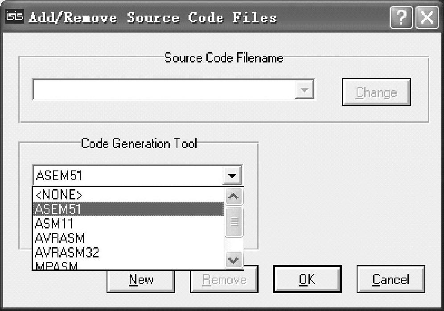The height and width of the screenshot is (311, 444).
Task: Select the highlighted ASEM51 list entry
Action: point(129,209)
